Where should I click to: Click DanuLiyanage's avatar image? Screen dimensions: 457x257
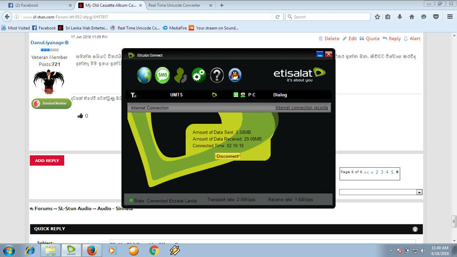[x=49, y=82]
